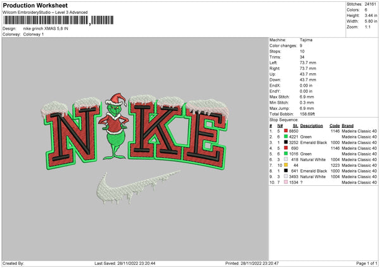Click the Wilcom EmbroideryStudio – Level 3 Advanced subtitle
The width and height of the screenshot is (380, 268).
click(x=45, y=13)
